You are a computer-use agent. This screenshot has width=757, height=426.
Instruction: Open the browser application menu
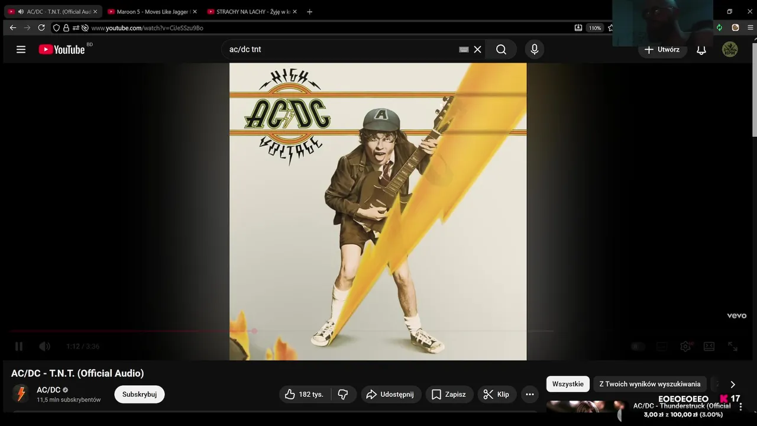tap(750, 28)
